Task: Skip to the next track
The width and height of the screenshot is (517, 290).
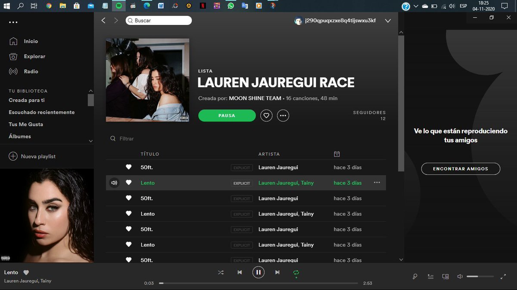Action: coord(277,272)
